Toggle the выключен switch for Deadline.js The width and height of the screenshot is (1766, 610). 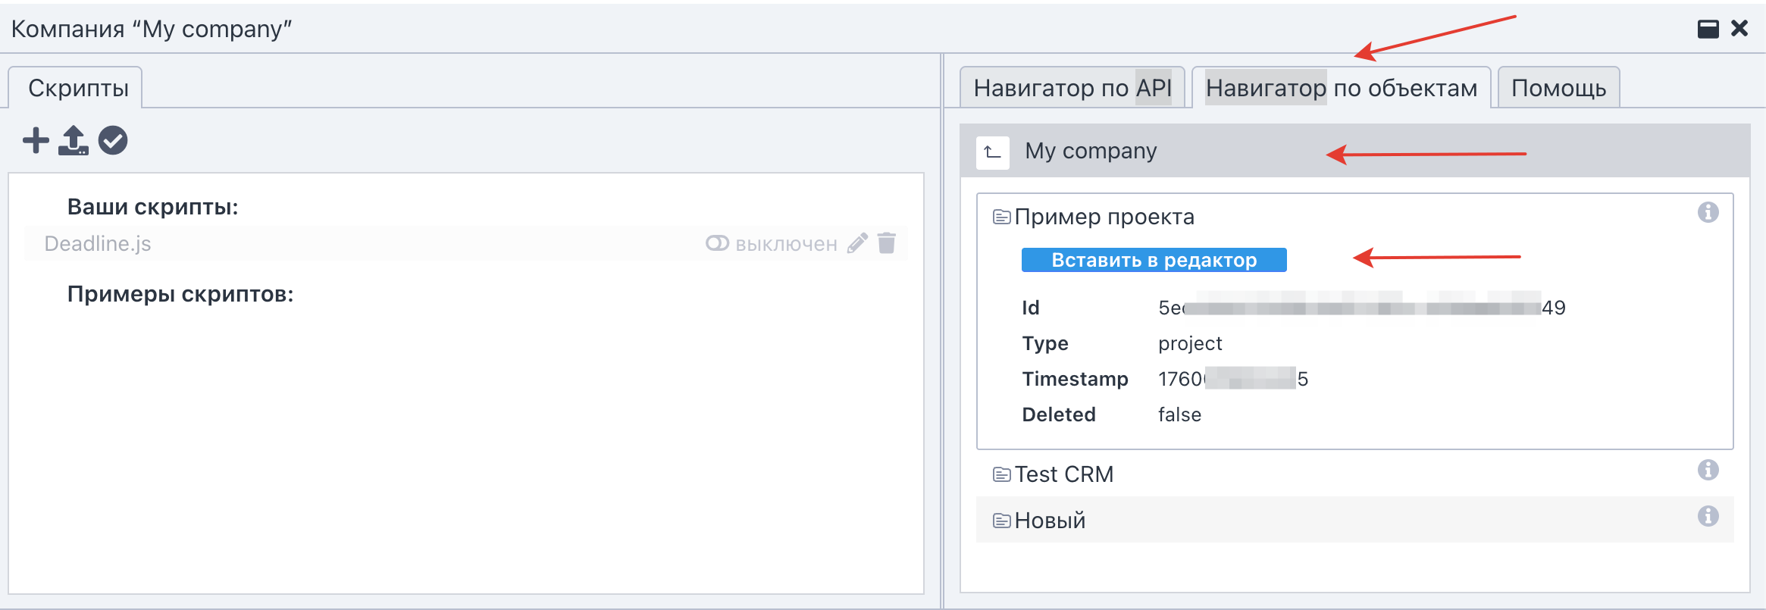tap(717, 243)
